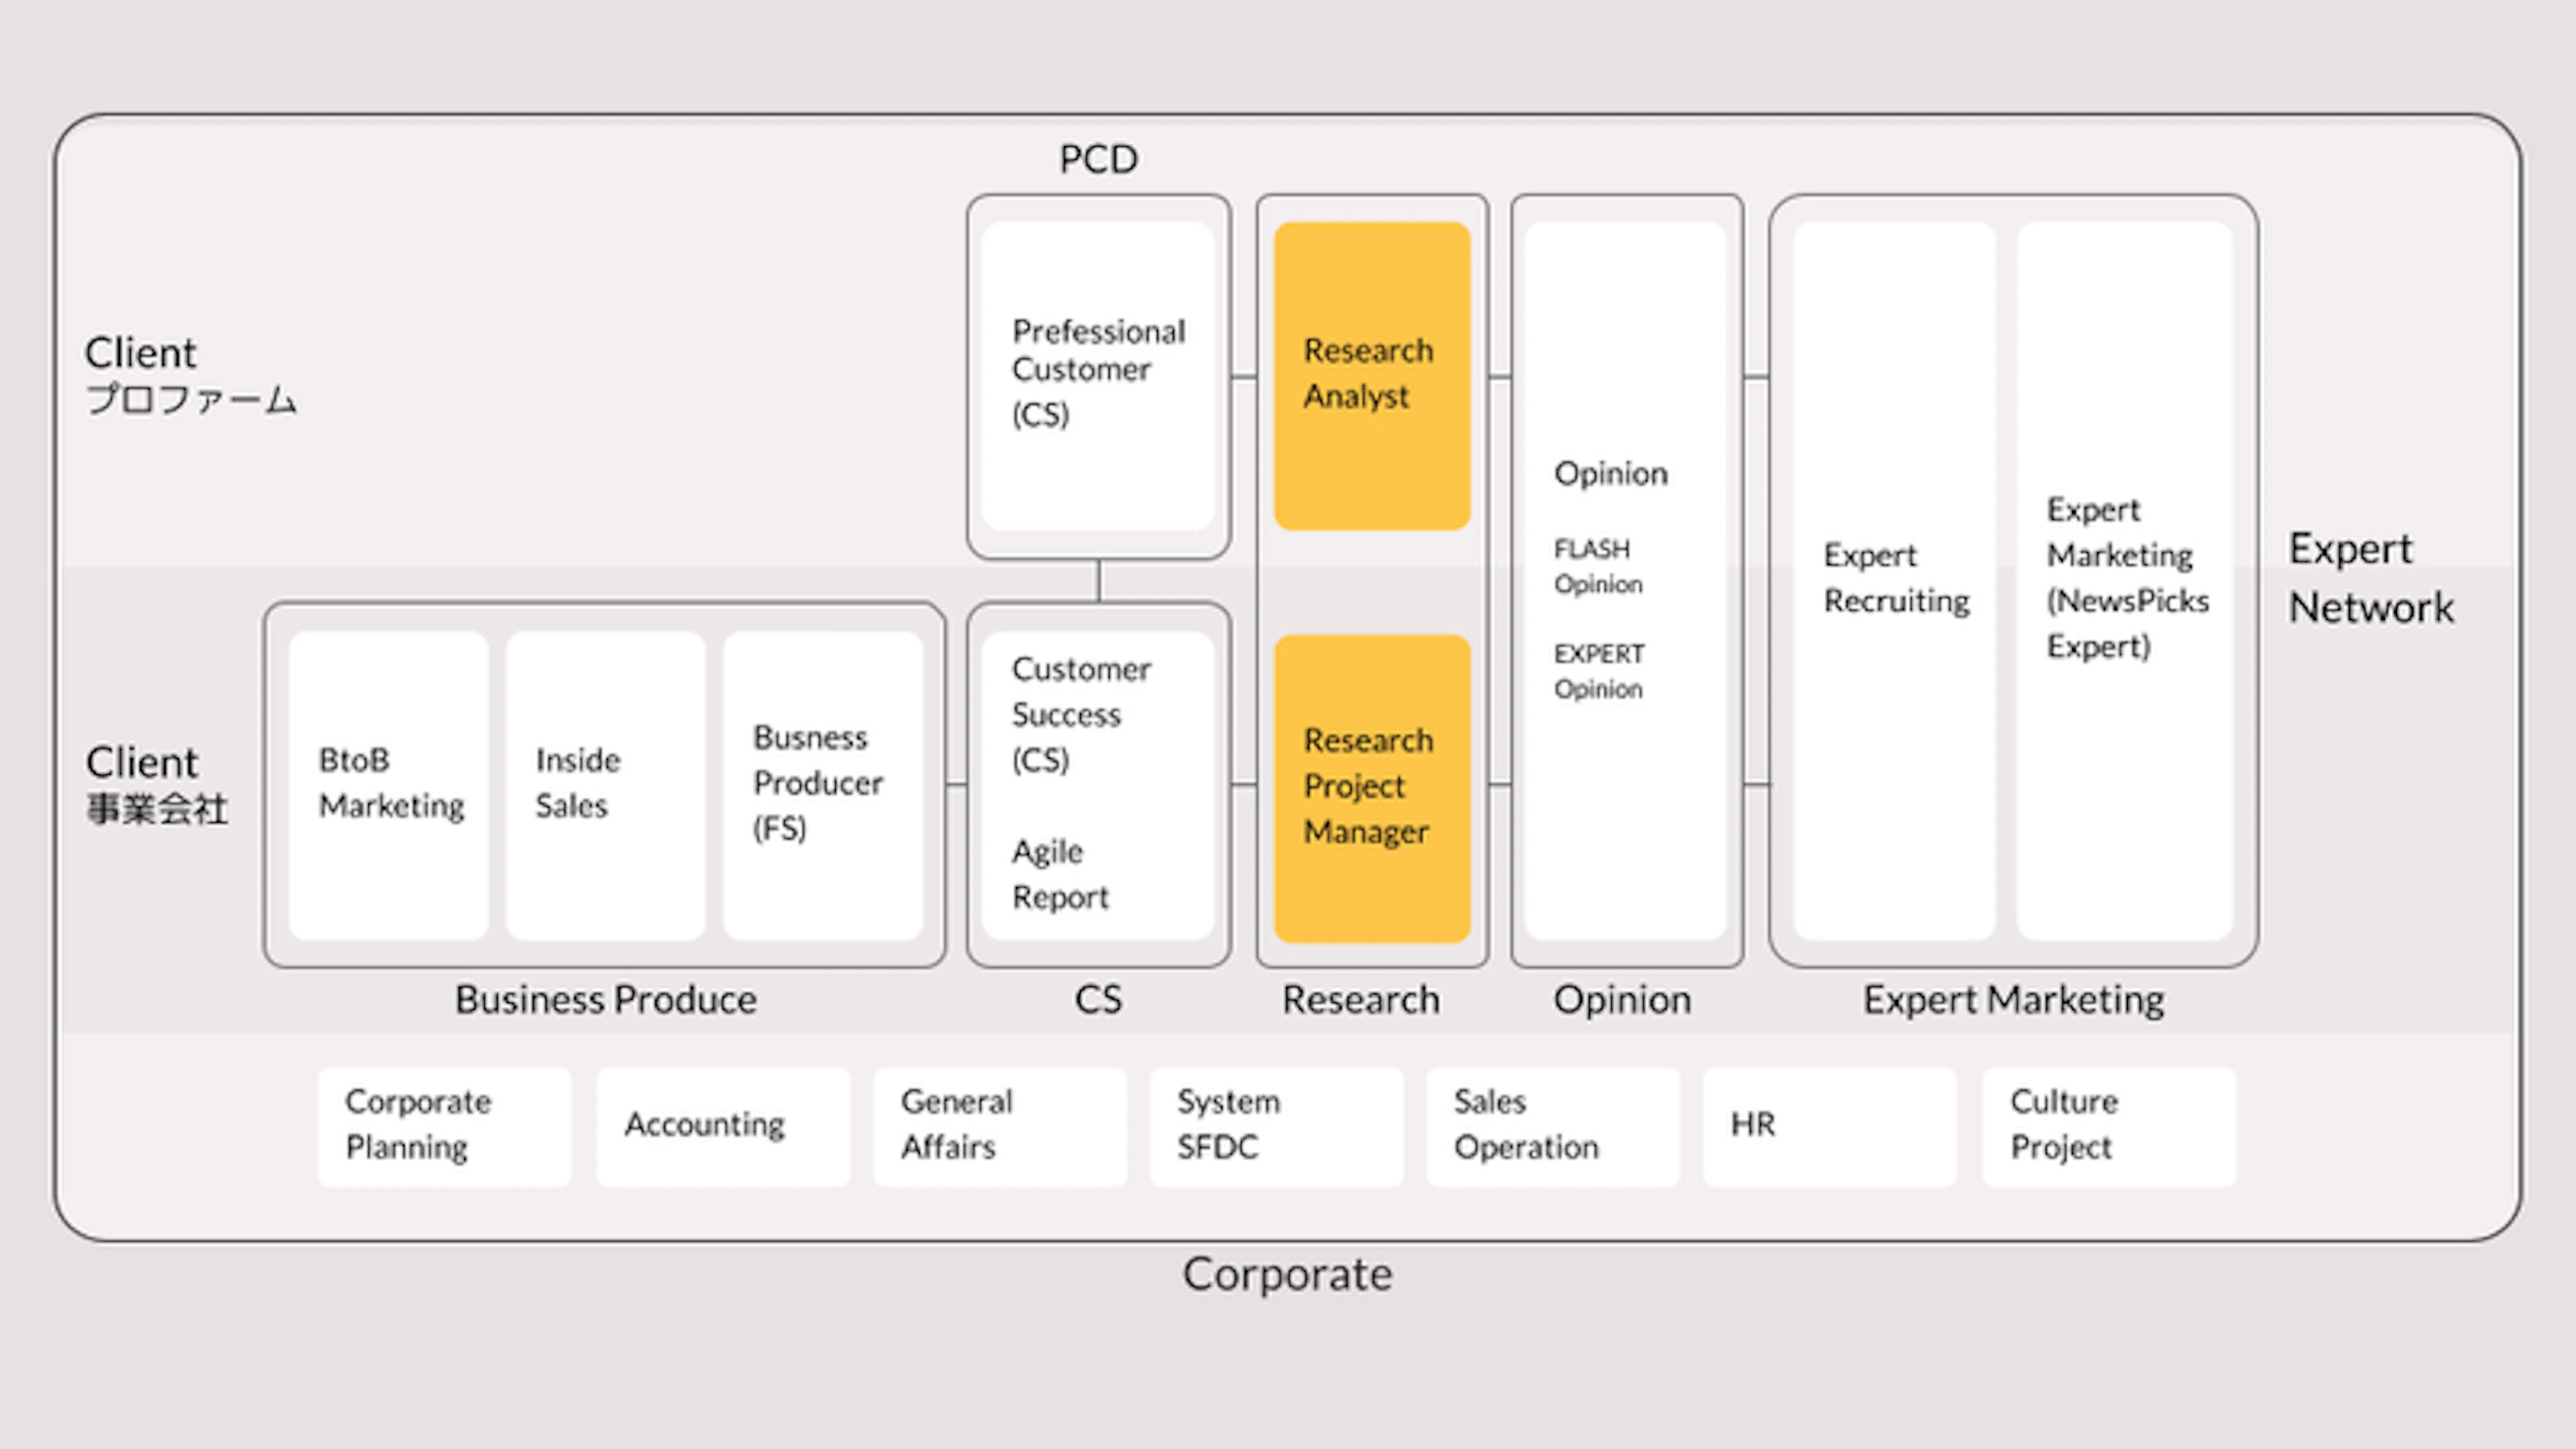Screen dimensions: 2576x1449
Task: Click the Professional Customer (CS) box
Action: [x=1098, y=376]
